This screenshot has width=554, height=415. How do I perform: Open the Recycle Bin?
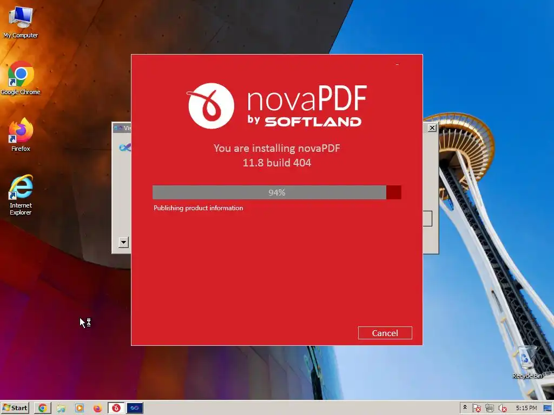point(527,362)
